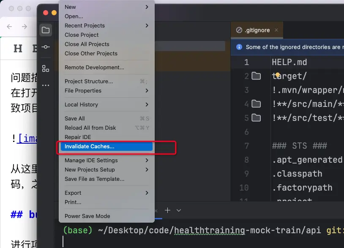Expand the File Properties submenu
Viewport: 344px width, 248px height.
[x=106, y=90]
